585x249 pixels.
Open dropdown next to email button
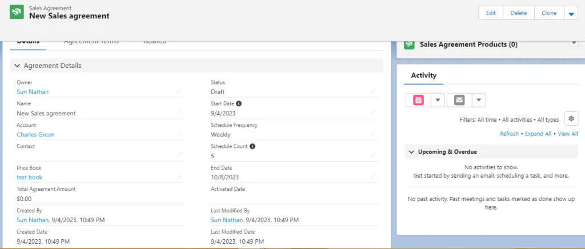pos(479,100)
